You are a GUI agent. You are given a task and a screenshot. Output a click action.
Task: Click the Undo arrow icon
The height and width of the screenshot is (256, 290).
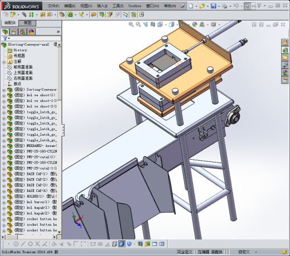click(236, 6)
